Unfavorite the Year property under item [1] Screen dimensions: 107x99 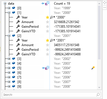[x=47, y=17]
